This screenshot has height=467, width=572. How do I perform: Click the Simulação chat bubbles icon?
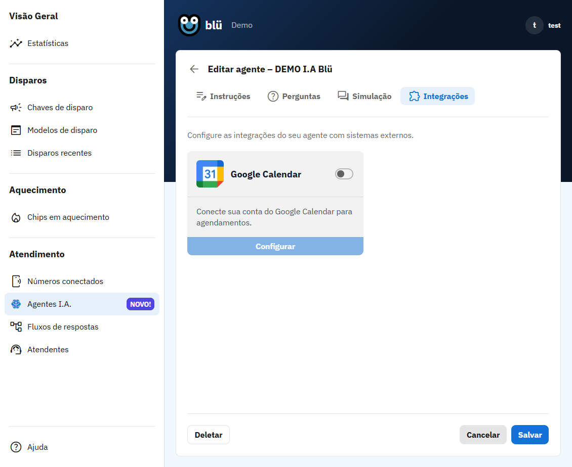tap(343, 96)
